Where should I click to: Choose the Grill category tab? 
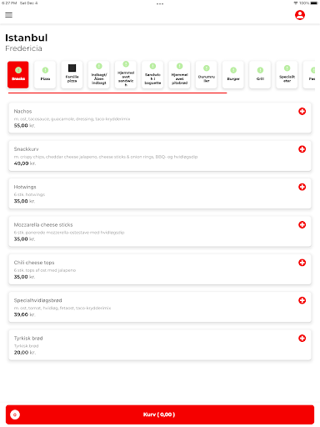[260, 74]
